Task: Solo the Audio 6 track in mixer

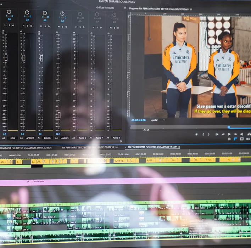Action: pyautogui.click(x=80, y=27)
